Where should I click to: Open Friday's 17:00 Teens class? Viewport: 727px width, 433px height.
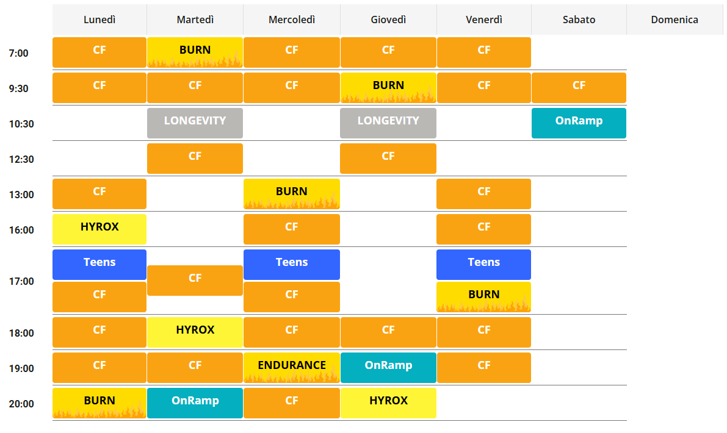(x=483, y=265)
